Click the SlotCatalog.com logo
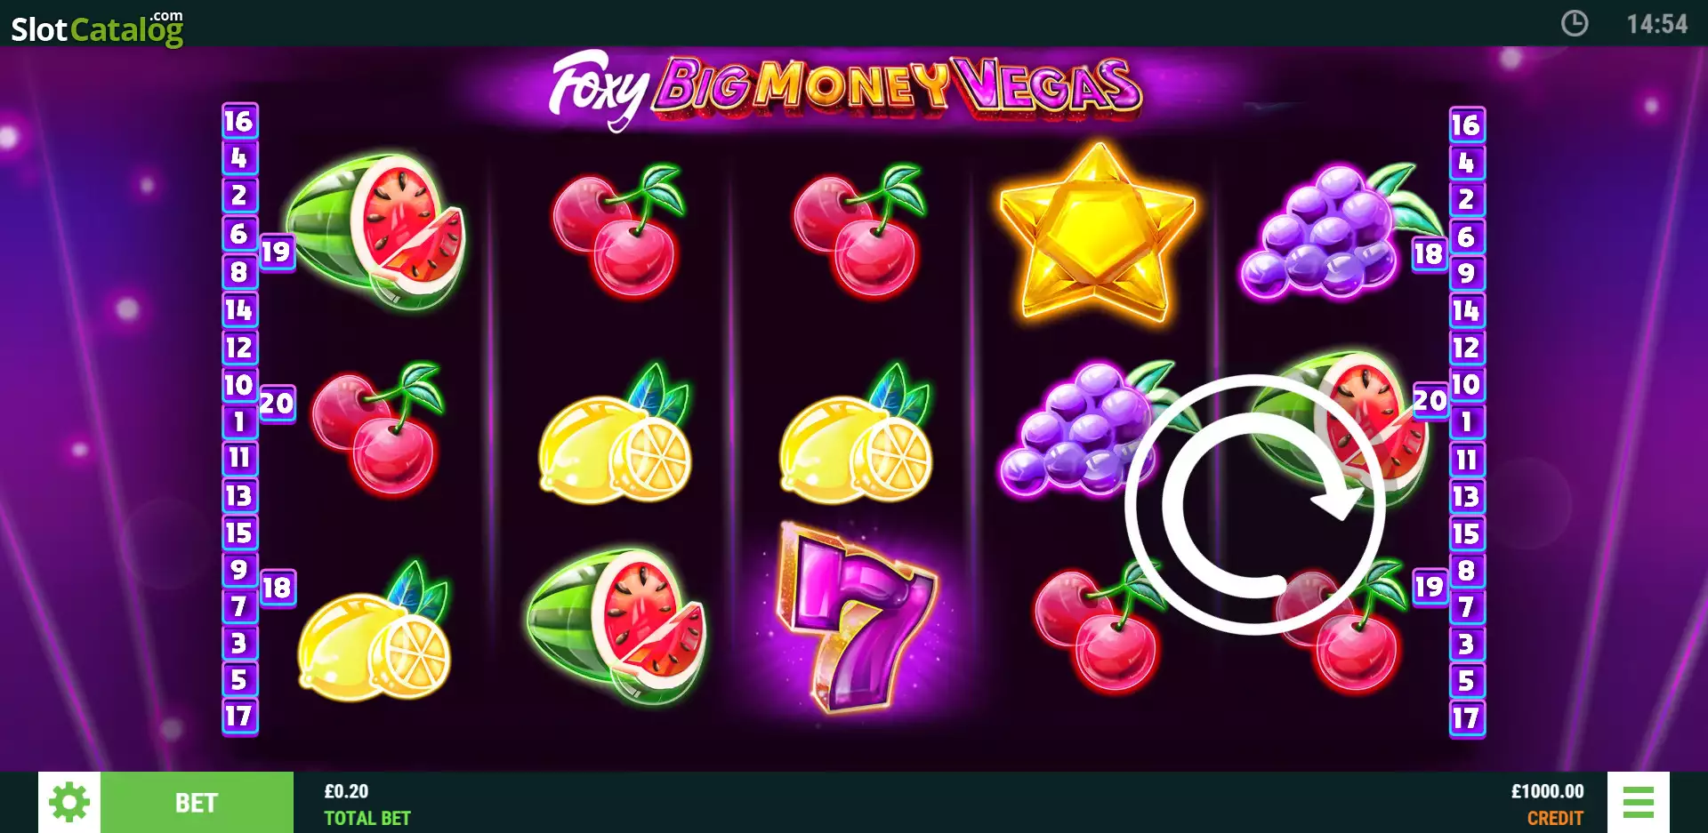This screenshot has width=1708, height=833. 97,28
